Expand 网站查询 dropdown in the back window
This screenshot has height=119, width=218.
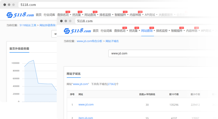pos(91,15)
